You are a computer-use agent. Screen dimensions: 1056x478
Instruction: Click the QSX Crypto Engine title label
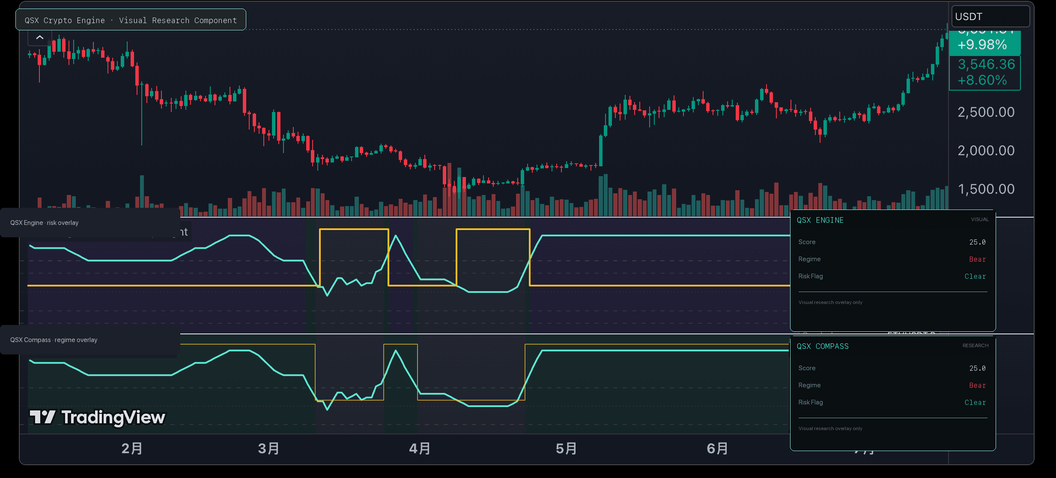pos(131,20)
